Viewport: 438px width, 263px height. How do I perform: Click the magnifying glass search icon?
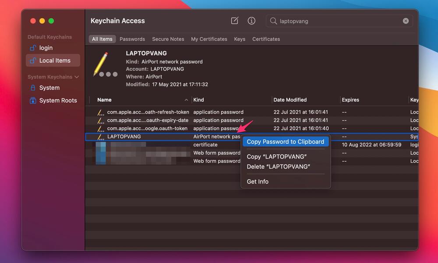273,21
